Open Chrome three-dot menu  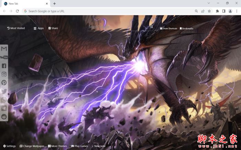237,11
